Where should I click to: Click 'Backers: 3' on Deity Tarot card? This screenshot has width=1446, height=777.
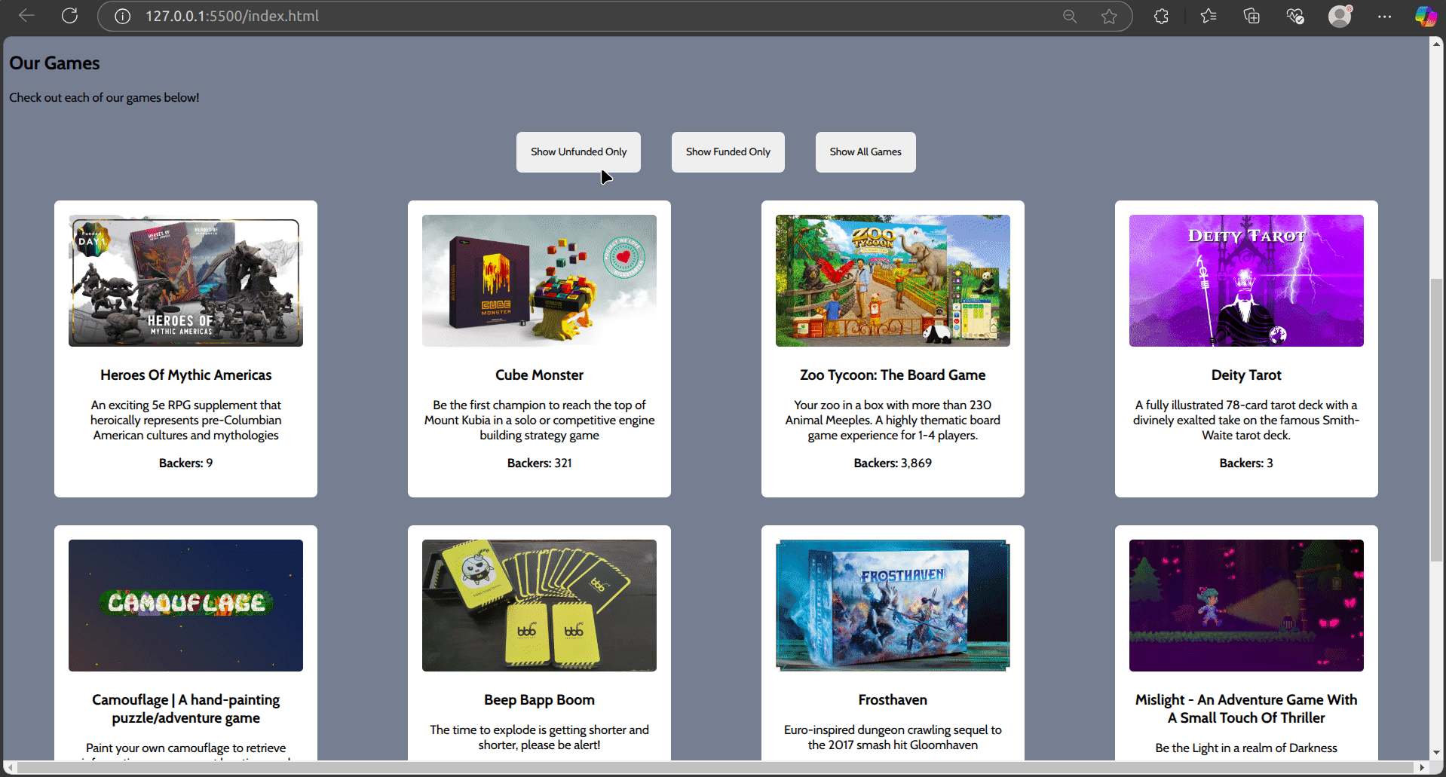click(1246, 463)
